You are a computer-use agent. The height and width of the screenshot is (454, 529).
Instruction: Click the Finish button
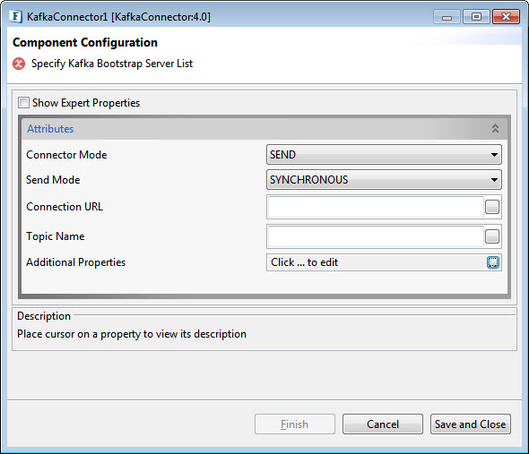point(295,424)
